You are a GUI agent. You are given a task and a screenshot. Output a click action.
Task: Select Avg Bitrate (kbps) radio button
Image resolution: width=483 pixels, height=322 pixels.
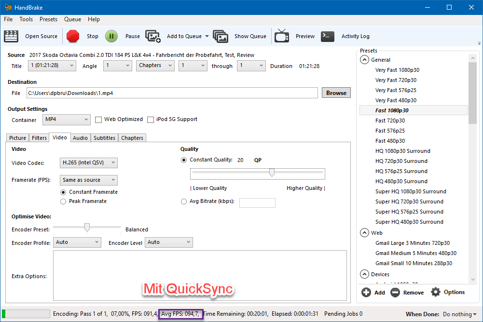pyautogui.click(x=184, y=201)
